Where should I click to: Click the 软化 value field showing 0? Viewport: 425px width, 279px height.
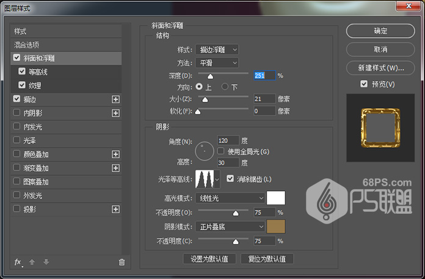pyautogui.click(x=264, y=111)
